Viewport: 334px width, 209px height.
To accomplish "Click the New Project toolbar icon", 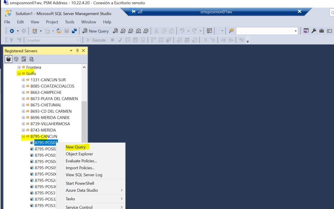I will click(35, 31).
